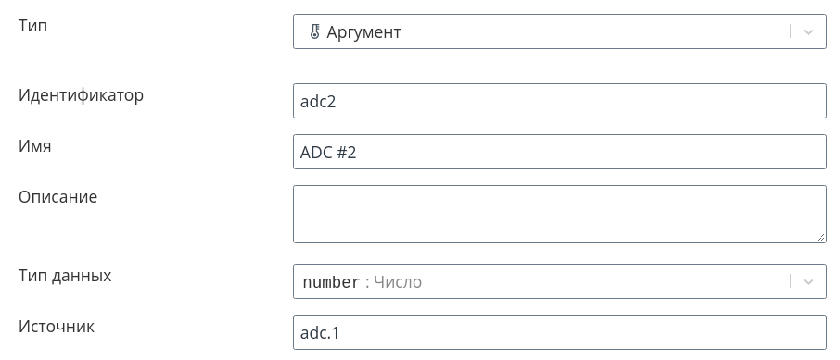Click the monospace number text in data type

pyautogui.click(x=331, y=282)
